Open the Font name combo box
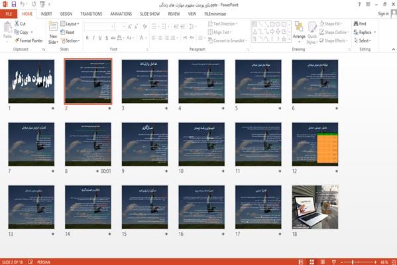The image size is (397, 265). [x=99, y=27]
